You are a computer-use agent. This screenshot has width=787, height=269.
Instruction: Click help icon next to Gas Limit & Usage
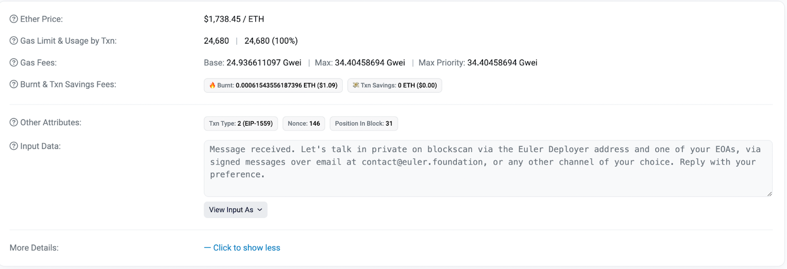click(14, 41)
